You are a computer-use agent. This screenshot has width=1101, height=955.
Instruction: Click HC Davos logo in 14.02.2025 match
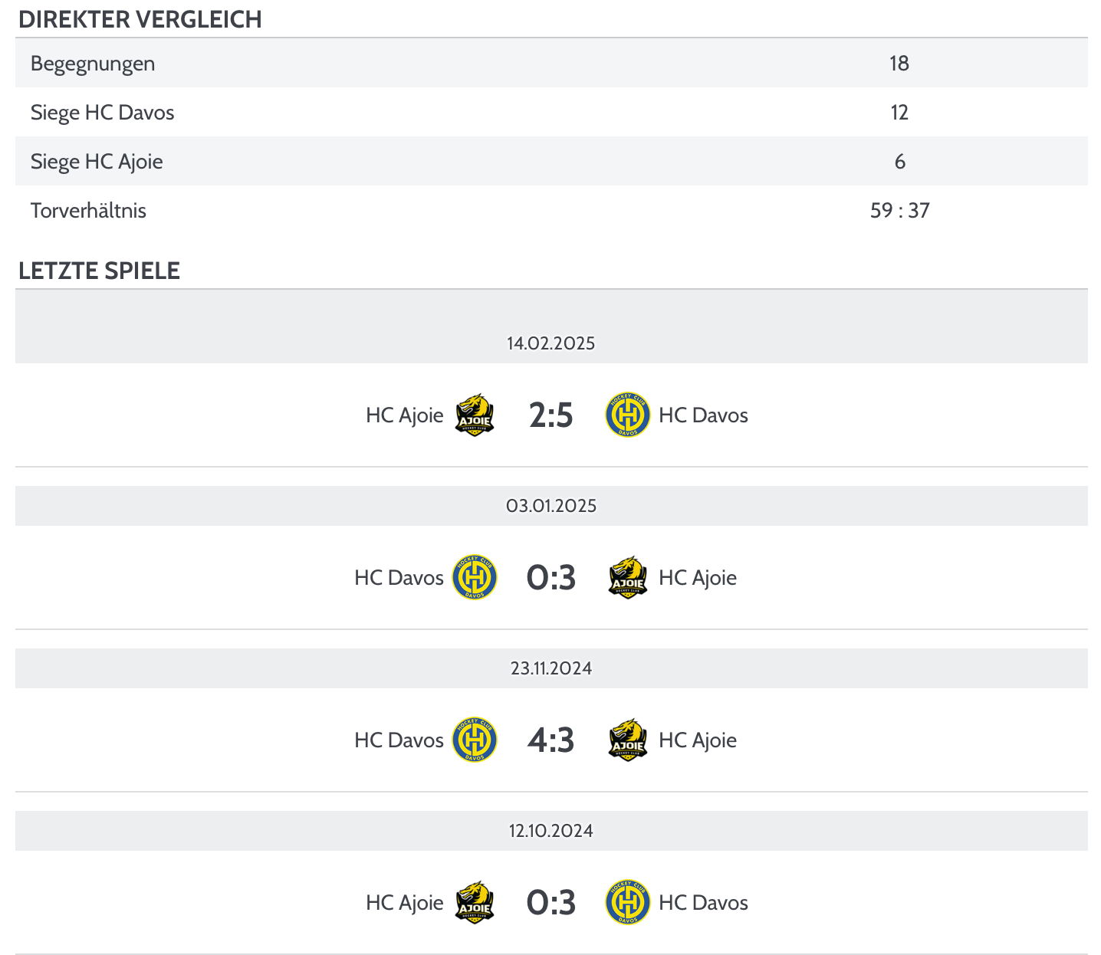[628, 415]
